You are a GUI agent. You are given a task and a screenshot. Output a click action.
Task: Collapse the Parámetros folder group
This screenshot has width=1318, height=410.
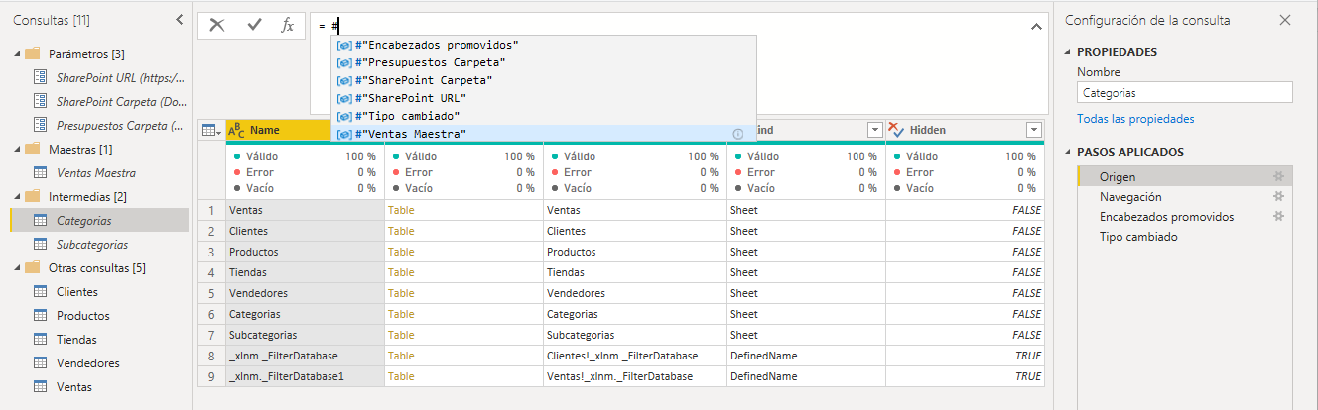pyautogui.click(x=17, y=53)
